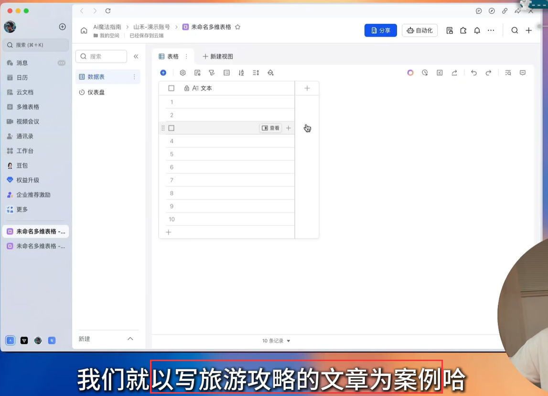Open 视频会议 in the left sidebar
The height and width of the screenshot is (396, 548).
(35, 121)
